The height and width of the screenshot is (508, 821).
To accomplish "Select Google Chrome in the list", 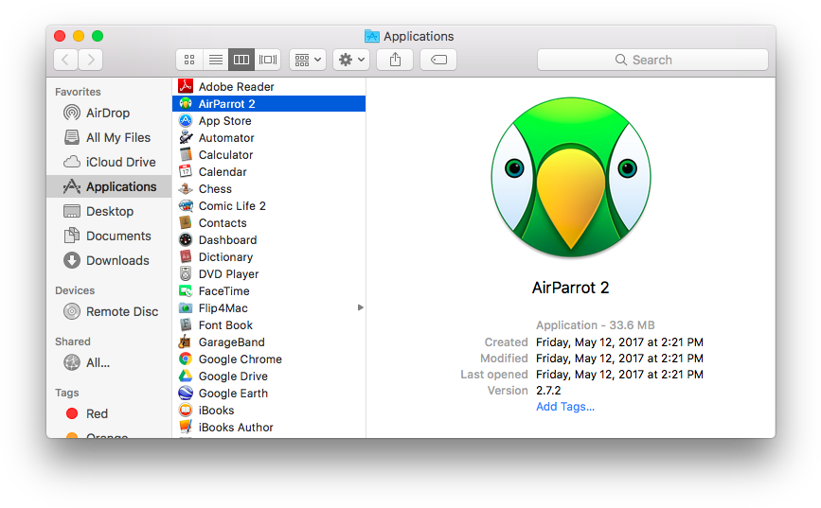I will [269, 359].
